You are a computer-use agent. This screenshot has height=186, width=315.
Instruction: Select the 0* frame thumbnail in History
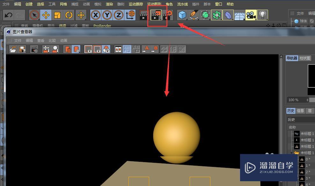tap(302, 159)
